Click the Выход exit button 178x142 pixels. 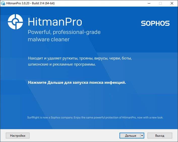click(160, 135)
